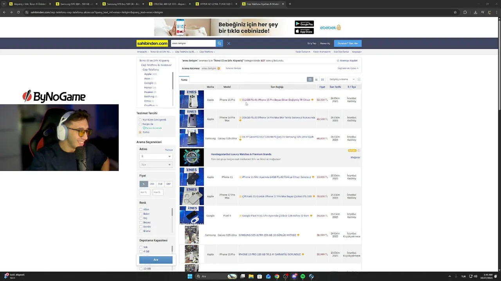Sort by the Fiyat column header

pos(322,87)
